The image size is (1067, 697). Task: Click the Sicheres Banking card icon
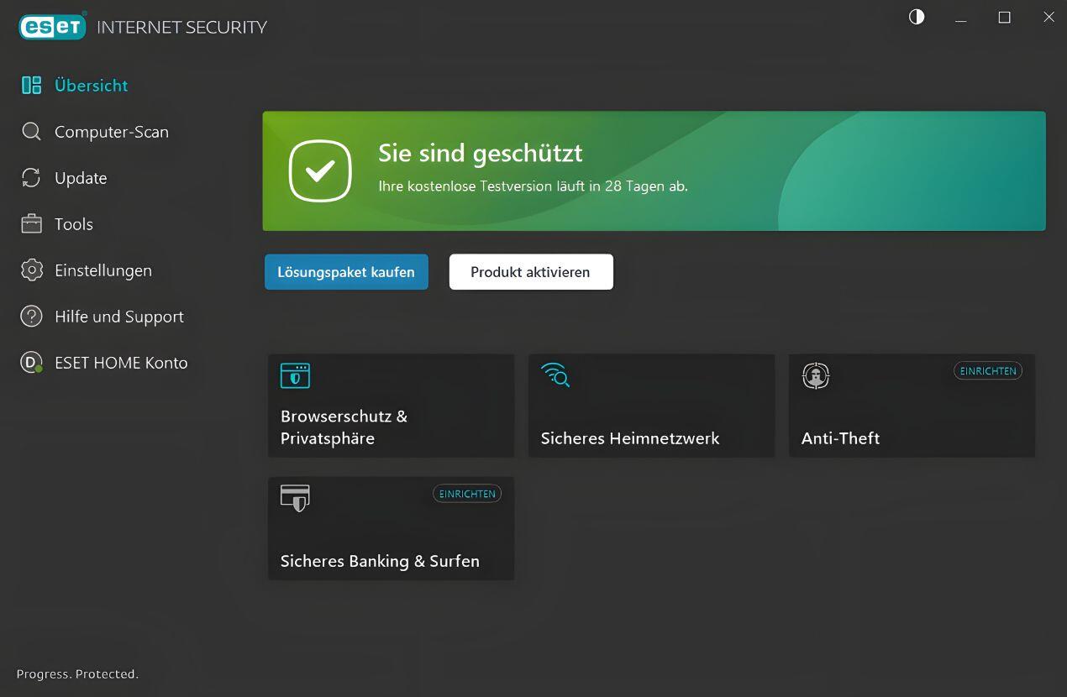point(295,498)
